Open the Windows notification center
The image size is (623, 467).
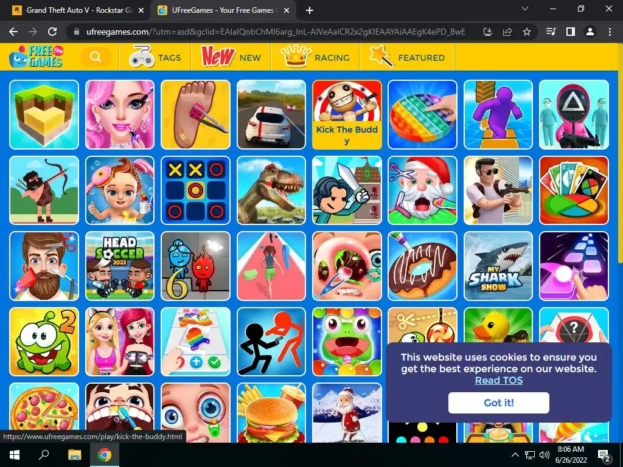[604, 455]
